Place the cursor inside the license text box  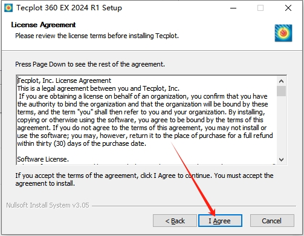[x=147, y=120]
